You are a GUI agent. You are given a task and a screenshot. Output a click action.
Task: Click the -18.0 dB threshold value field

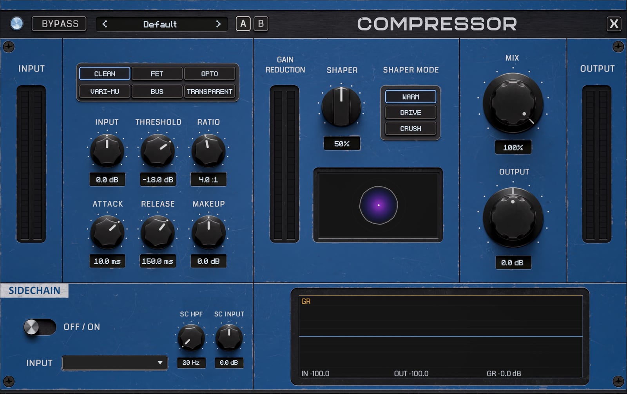pyautogui.click(x=158, y=180)
